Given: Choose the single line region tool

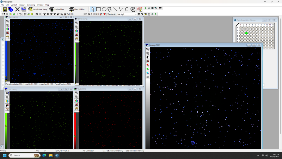Looking at the screenshot, I should click(116, 9).
